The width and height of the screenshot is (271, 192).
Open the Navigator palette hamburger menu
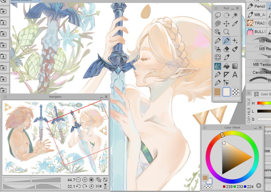(x=5, y=97)
